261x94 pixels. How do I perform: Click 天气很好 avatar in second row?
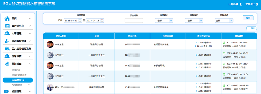(x=50, y=55)
